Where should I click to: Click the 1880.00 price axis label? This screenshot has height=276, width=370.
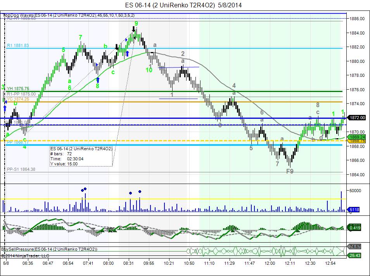coord(357,61)
